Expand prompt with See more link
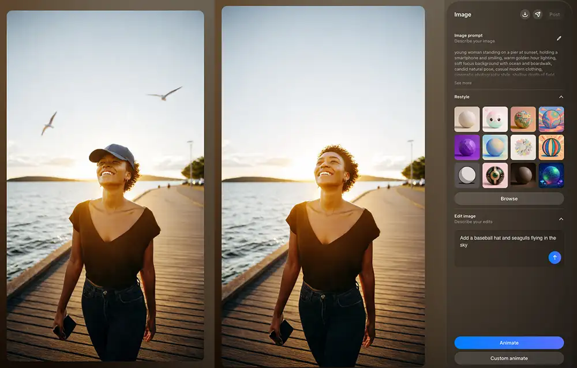This screenshot has height=368, width=577. pyautogui.click(x=463, y=83)
